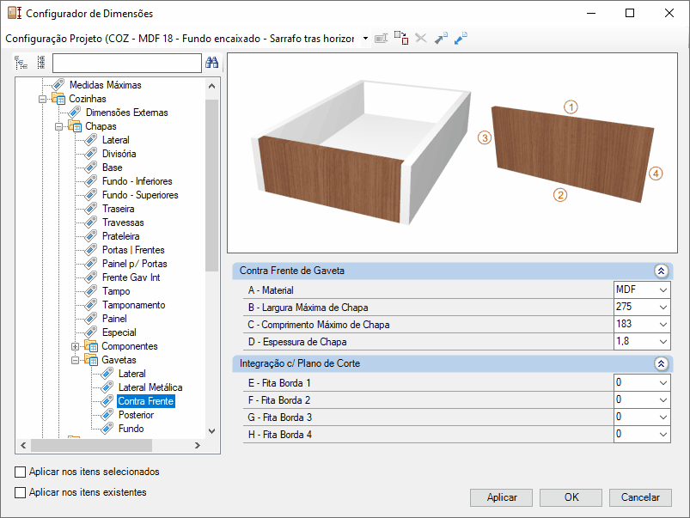The height and width of the screenshot is (518, 690).
Task: Click the Configurador de Dimensões title bar icon
Action: [x=14, y=13]
